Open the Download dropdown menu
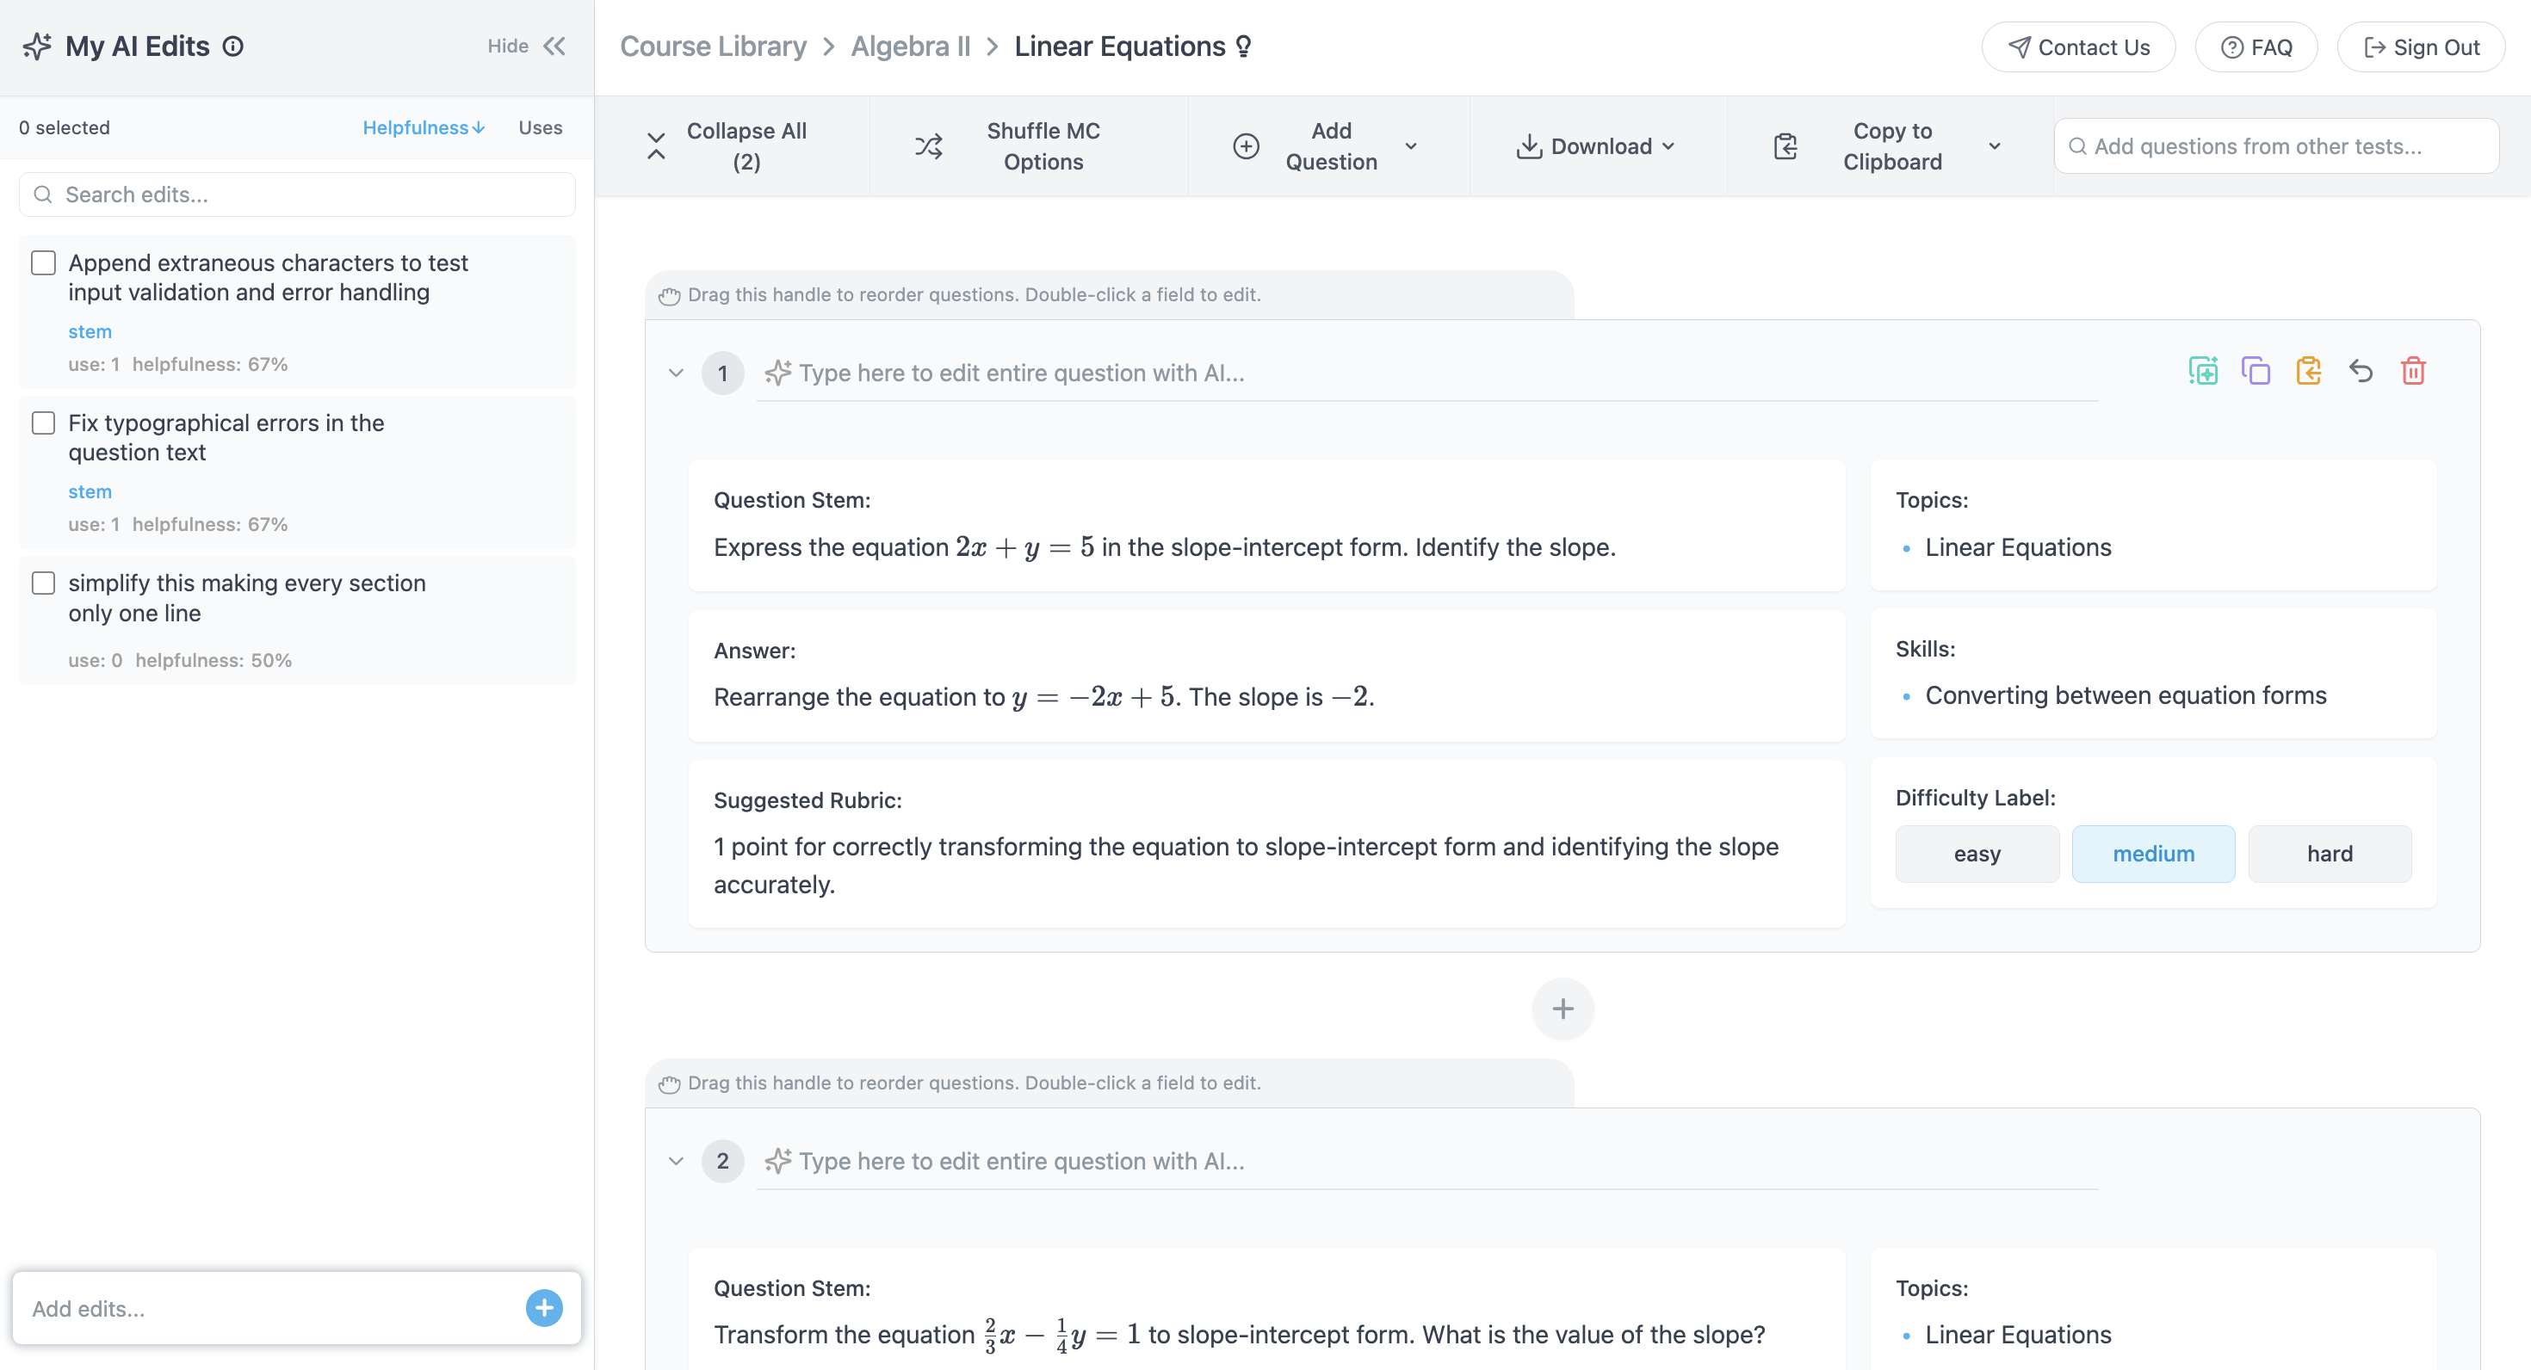The height and width of the screenshot is (1370, 2531). [x=1600, y=146]
